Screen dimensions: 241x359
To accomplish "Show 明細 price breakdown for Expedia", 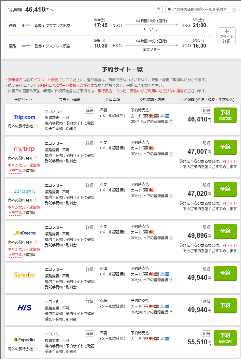I will (x=206, y=333).
